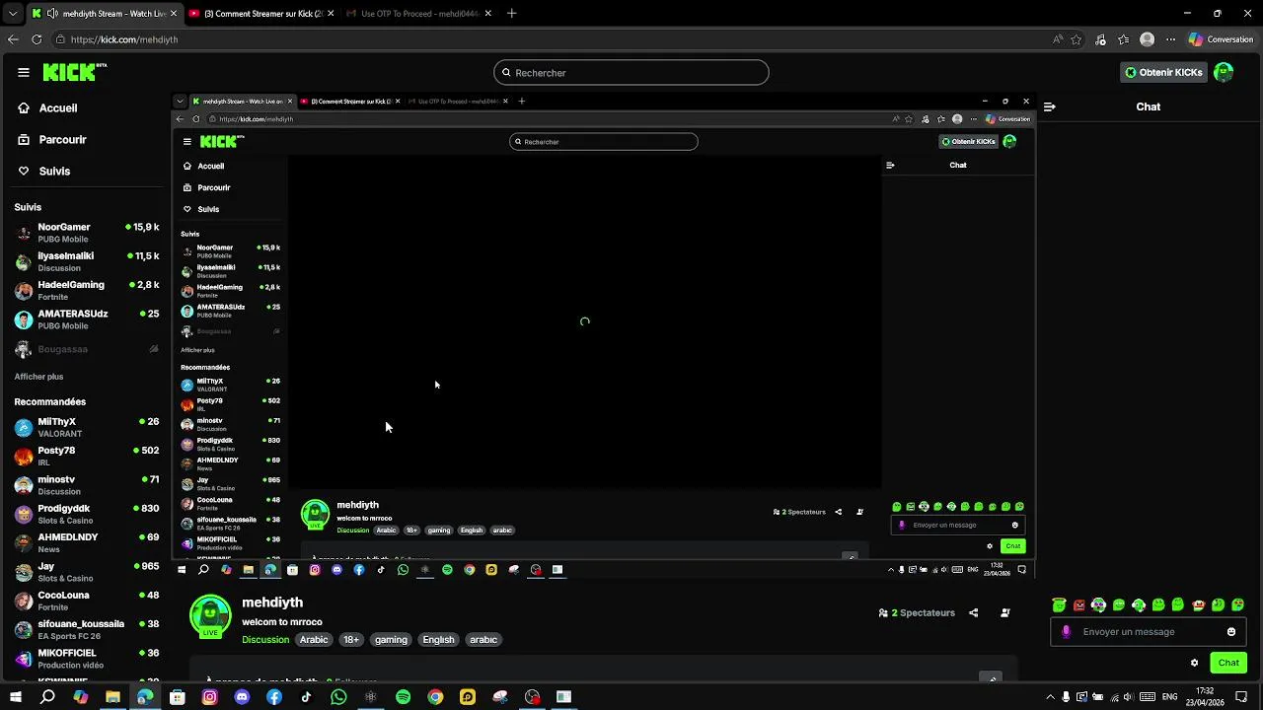Open ilyaselmaliki channel in sidebar
The image size is (1263, 710).
pos(87,261)
